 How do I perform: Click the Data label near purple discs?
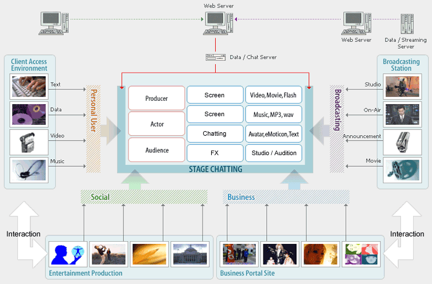[56, 109]
